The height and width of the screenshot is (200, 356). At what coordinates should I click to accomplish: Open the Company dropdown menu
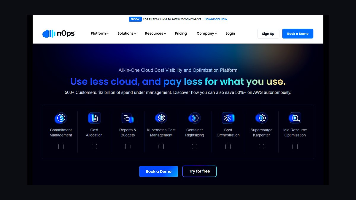[x=207, y=33]
